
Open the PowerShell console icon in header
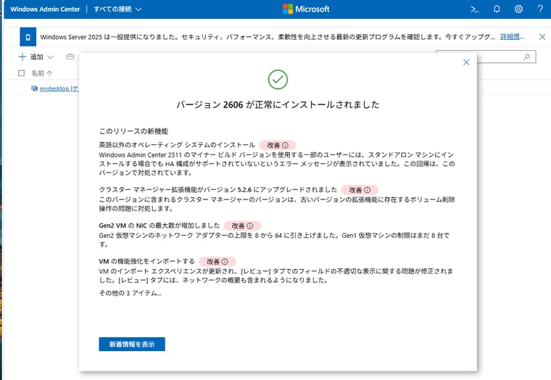(475, 9)
